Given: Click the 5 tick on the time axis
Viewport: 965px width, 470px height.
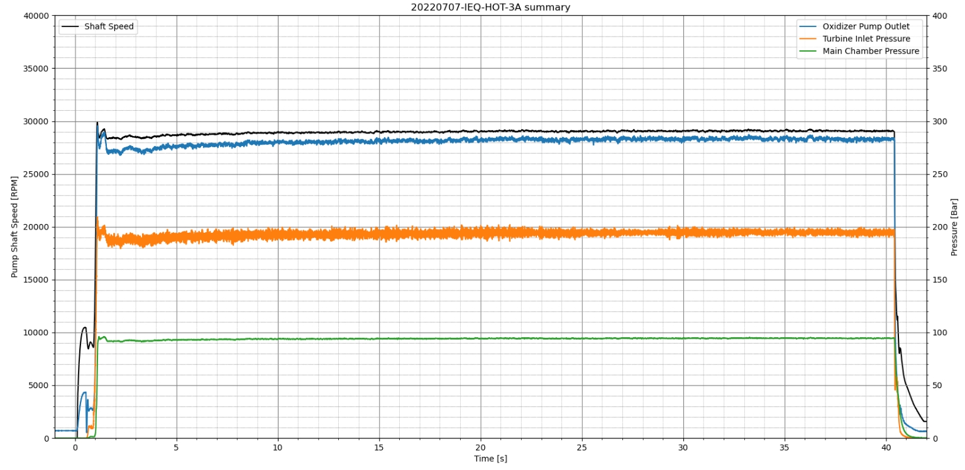Looking at the screenshot, I should point(177,447).
